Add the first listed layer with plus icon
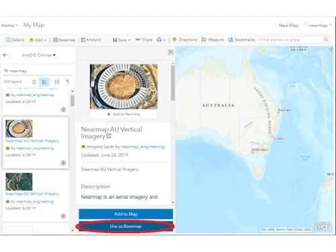 63,110
